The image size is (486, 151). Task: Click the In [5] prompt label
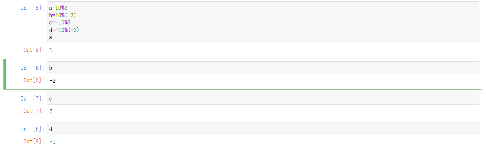click(x=32, y=8)
